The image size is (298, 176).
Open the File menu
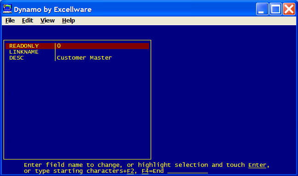10,21
